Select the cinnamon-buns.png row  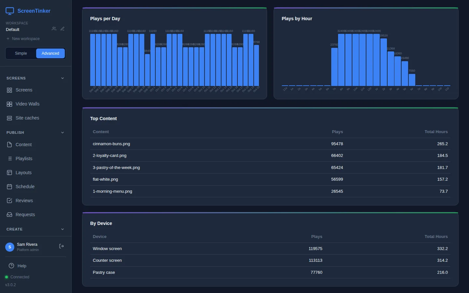pyautogui.click(x=270, y=144)
